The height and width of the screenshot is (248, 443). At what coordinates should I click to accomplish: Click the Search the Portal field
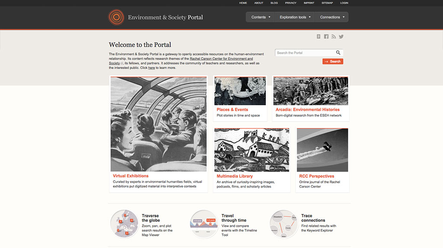[305, 53]
